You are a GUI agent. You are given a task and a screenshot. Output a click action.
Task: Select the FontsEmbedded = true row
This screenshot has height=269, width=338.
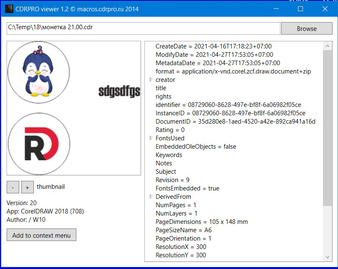coord(187,188)
